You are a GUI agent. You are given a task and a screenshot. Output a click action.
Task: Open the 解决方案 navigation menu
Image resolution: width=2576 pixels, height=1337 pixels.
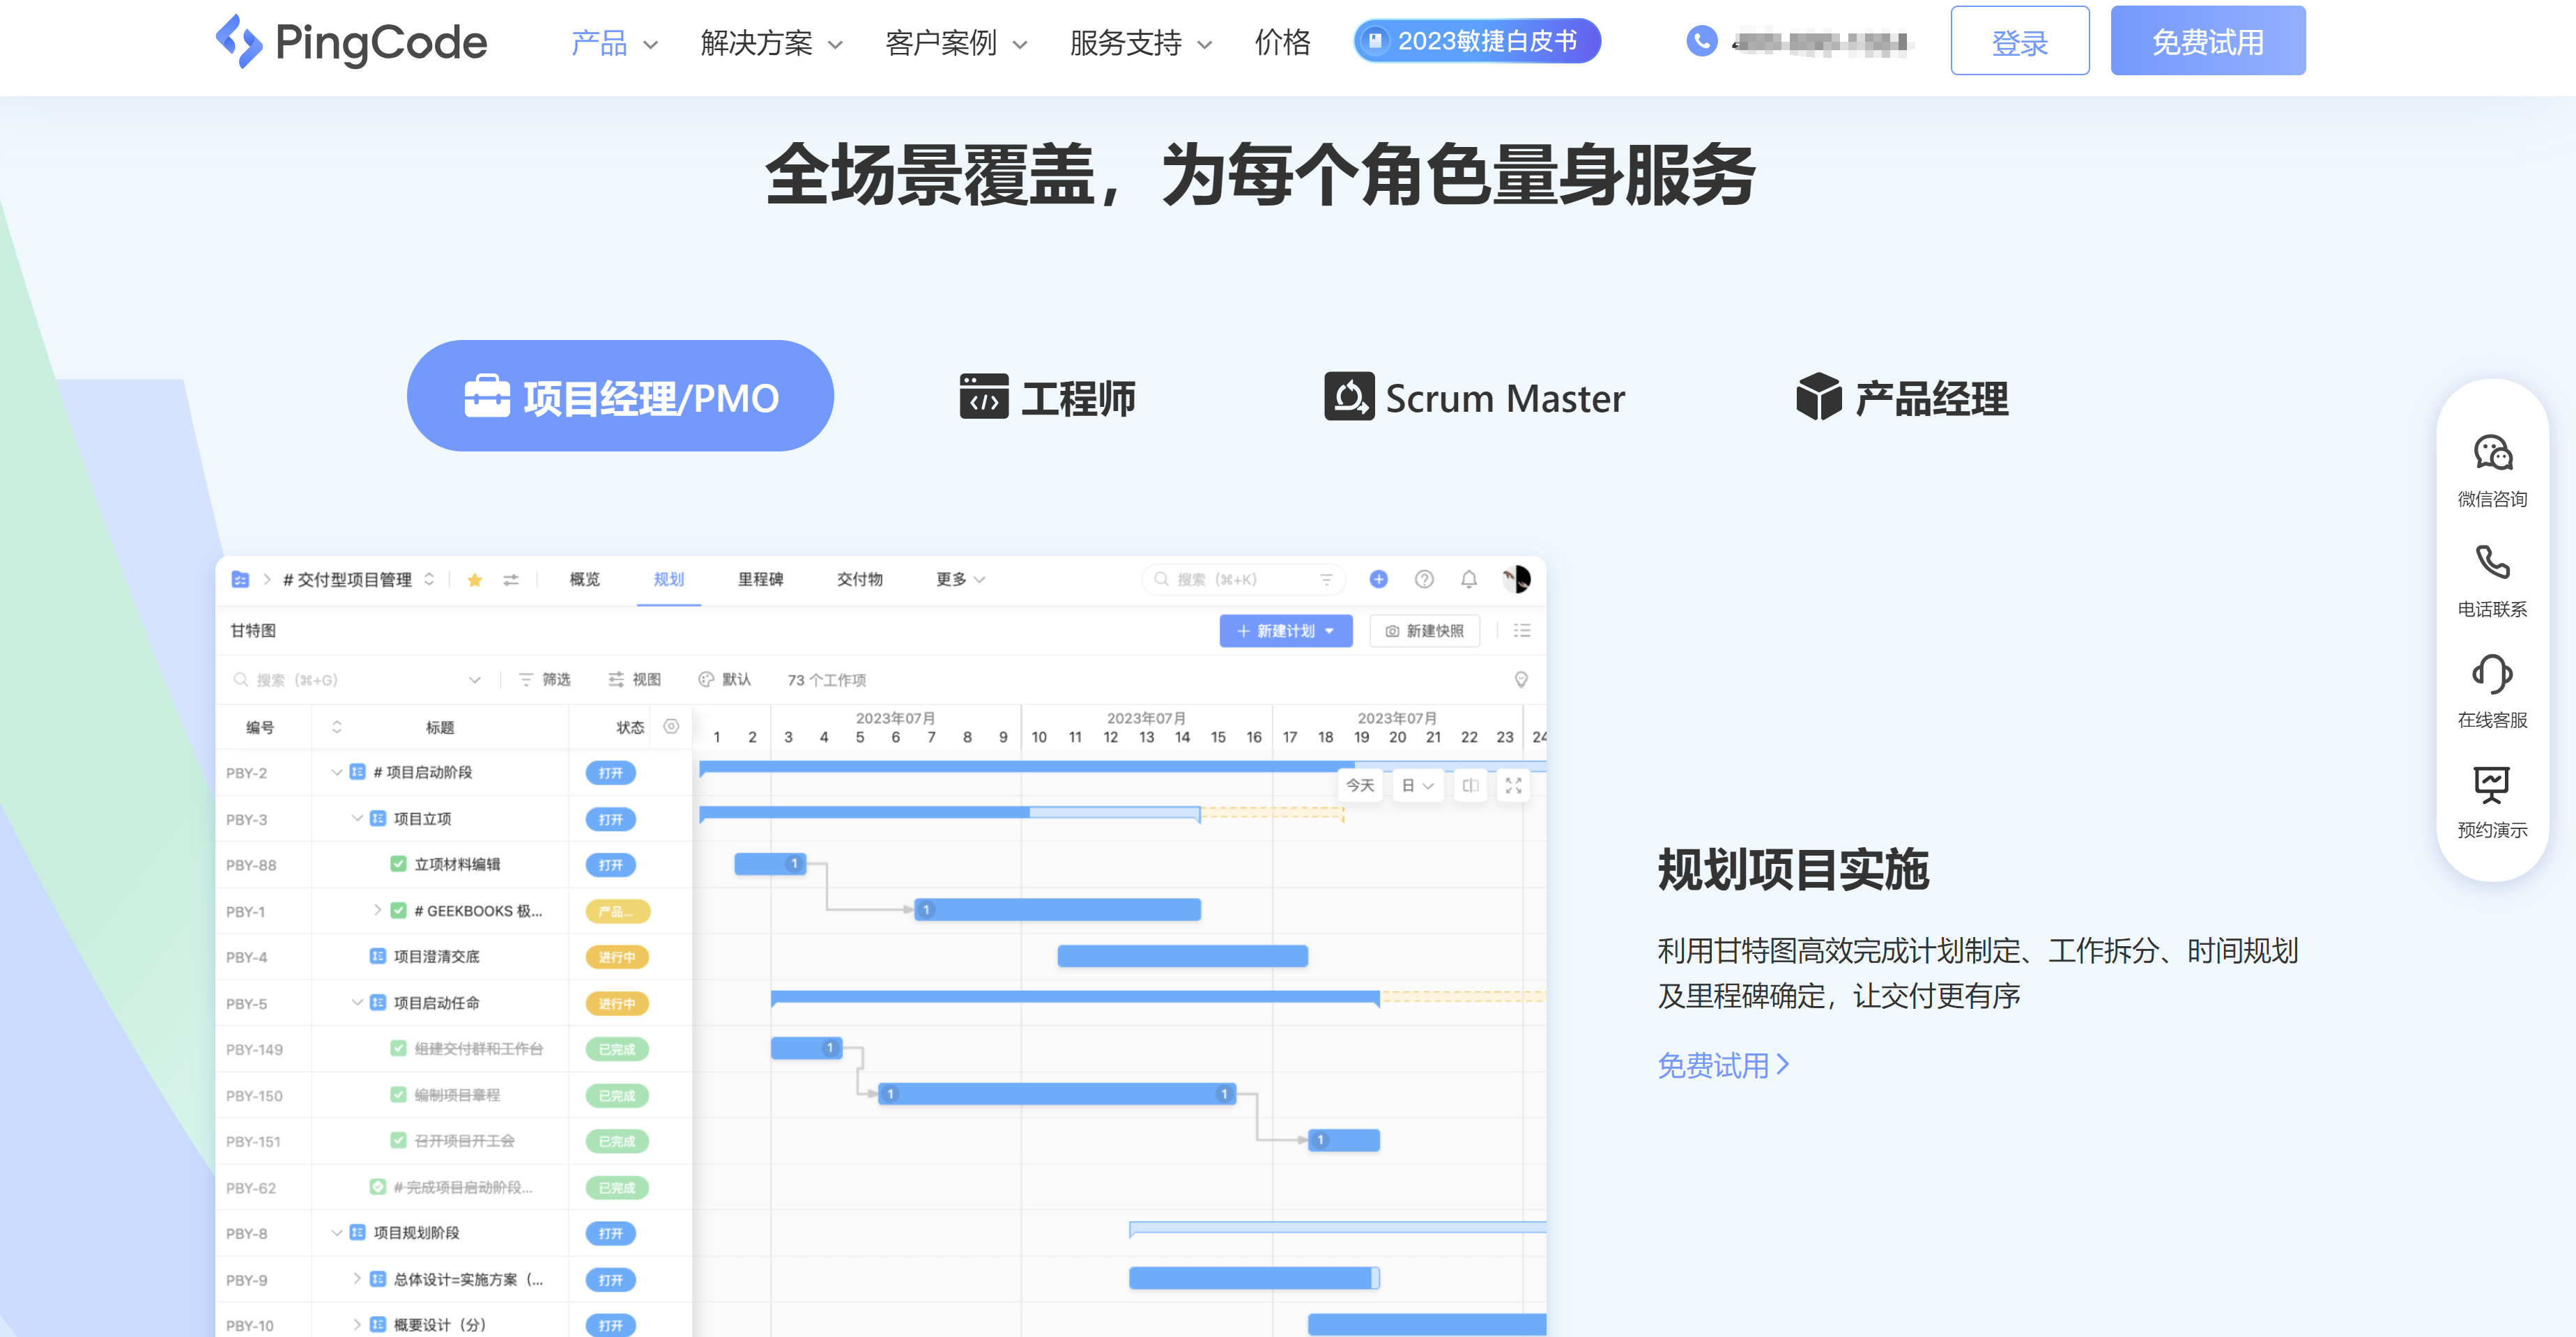click(x=757, y=43)
